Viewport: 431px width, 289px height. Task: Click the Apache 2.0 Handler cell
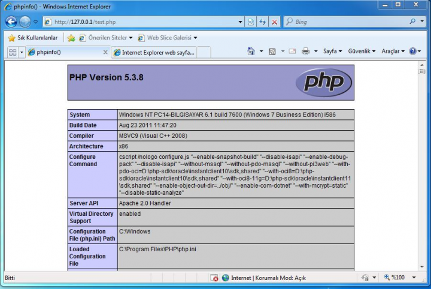click(x=236, y=203)
